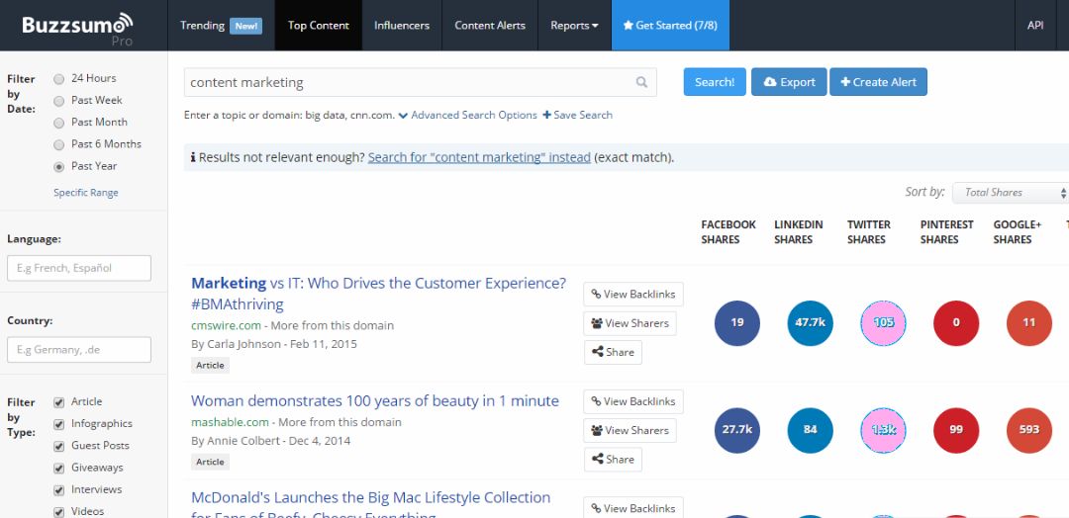Viewport: 1069px width, 518px height.
Task: Open the Content Alerts tab
Action: [x=490, y=25]
